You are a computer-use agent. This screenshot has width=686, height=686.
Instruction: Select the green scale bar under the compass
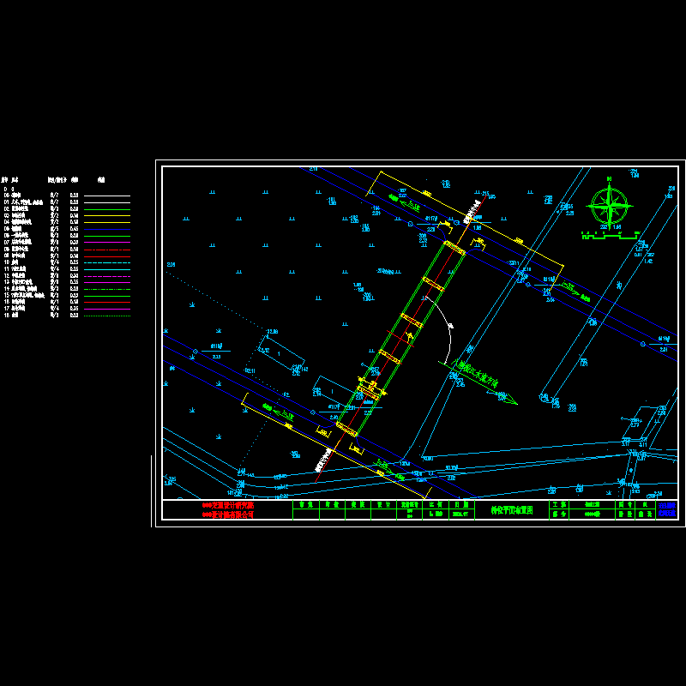[611, 234]
